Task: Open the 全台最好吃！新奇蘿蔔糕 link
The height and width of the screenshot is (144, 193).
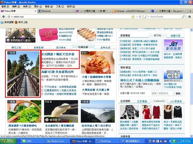Action: coord(59,126)
